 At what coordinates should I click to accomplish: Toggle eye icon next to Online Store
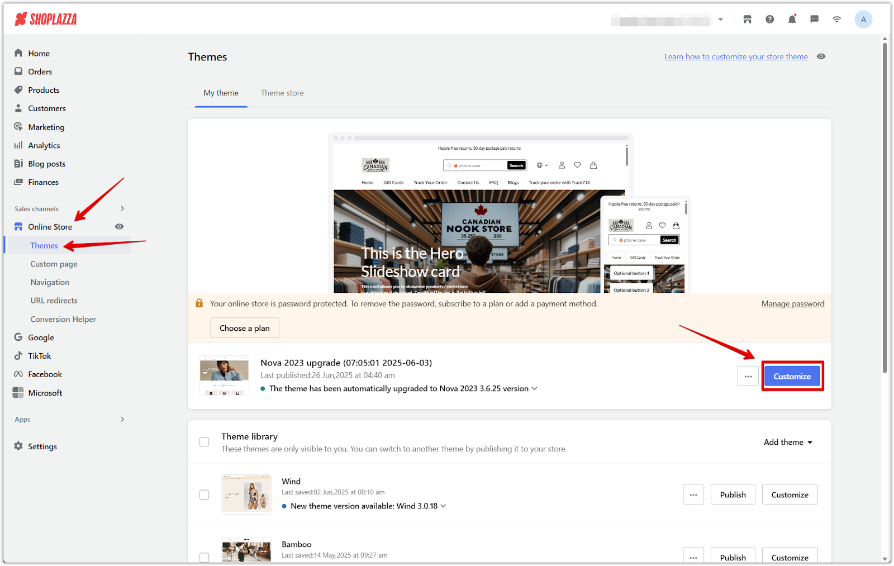point(119,227)
